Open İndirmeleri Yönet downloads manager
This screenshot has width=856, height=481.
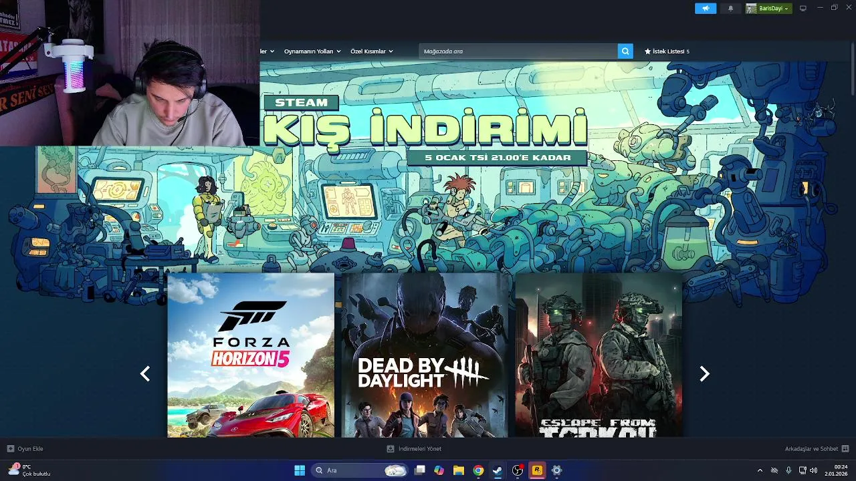tap(414, 449)
